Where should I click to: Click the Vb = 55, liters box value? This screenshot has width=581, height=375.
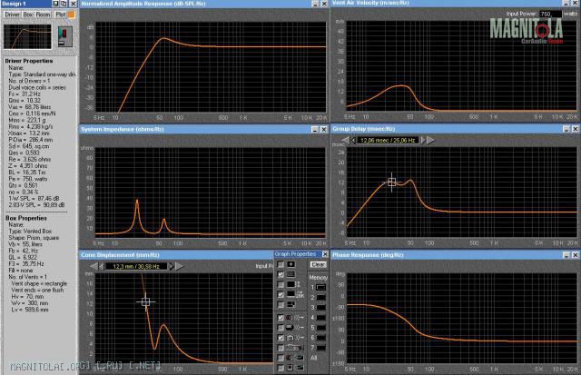click(25, 244)
